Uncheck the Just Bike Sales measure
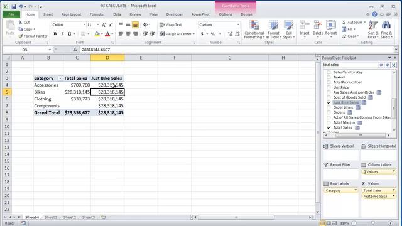This screenshot has height=226, width=402. pyautogui.click(x=329, y=102)
